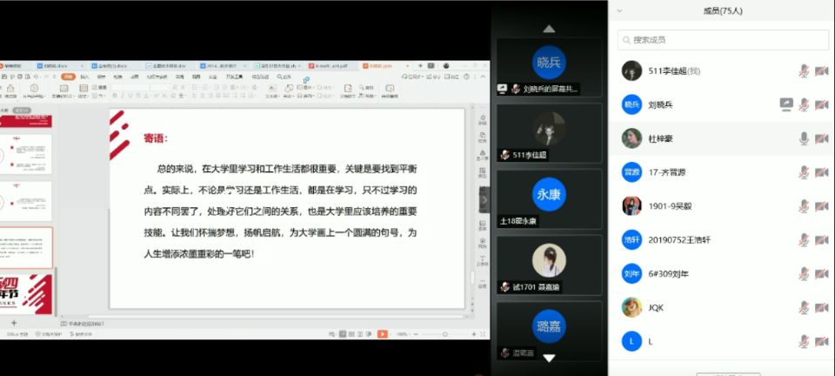Switch to the PDF document tab

pos(329,65)
